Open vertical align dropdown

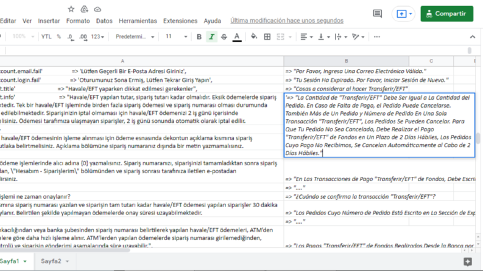click(x=324, y=37)
